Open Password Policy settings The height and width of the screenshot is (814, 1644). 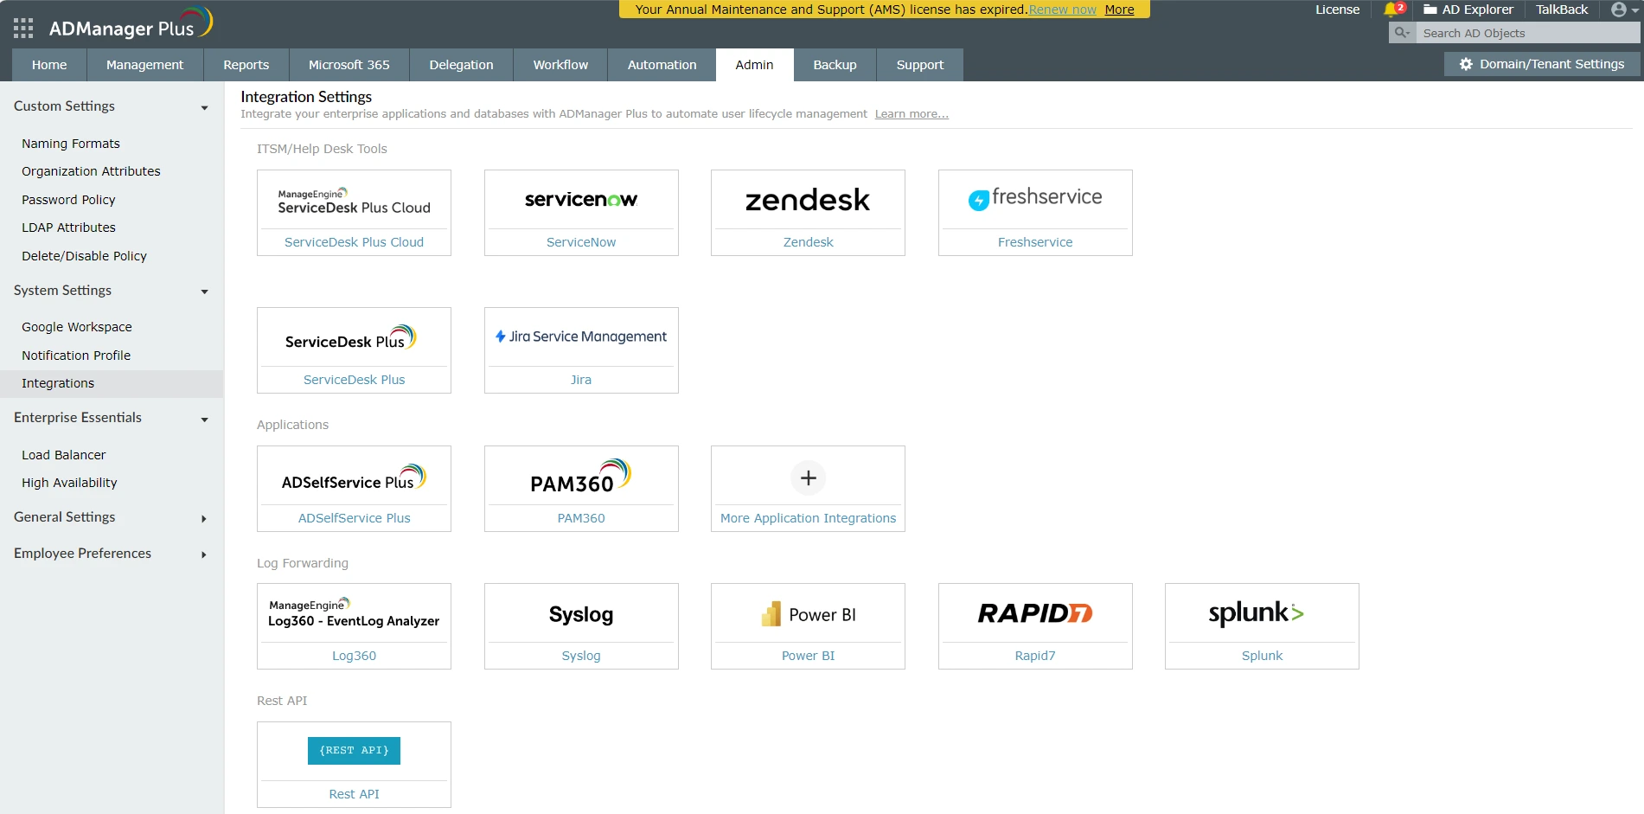pos(68,200)
